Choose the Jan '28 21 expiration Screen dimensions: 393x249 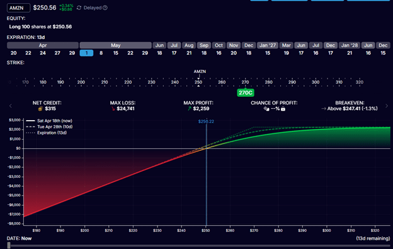350,53
